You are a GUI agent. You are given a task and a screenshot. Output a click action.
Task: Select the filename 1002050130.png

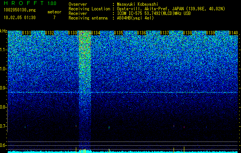tap(20, 10)
